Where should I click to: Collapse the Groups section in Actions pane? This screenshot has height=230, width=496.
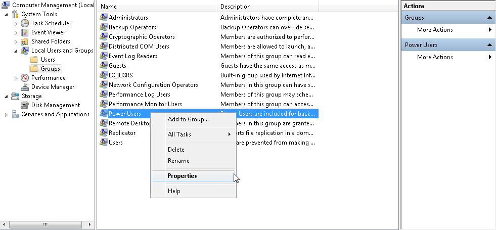[489, 18]
